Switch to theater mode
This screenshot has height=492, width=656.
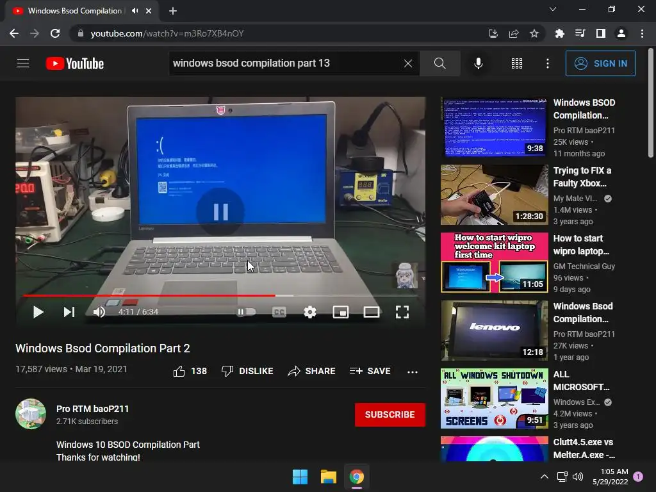pos(372,312)
